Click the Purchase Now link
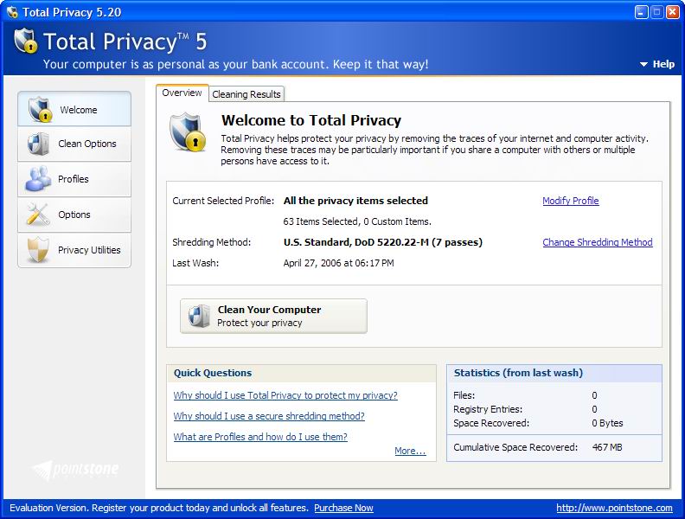The width and height of the screenshot is (685, 519). click(343, 508)
